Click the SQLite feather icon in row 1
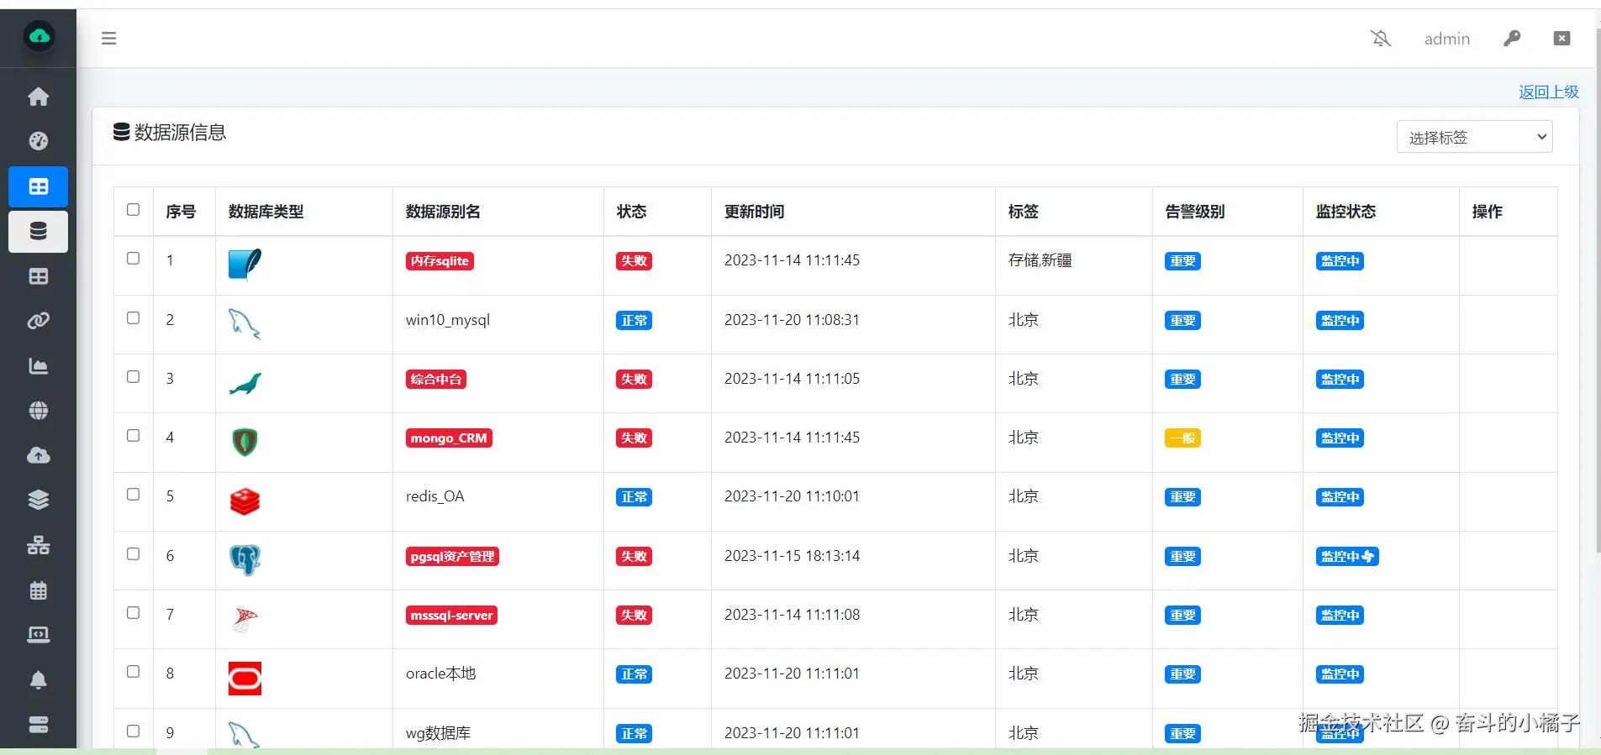This screenshot has width=1601, height=755. click(x=245, y=265)
